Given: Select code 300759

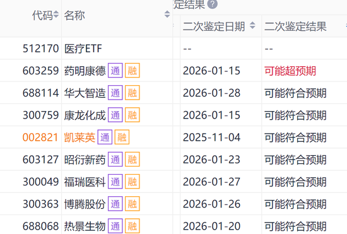Looking at the screenshot, I should tap(41, 115).
